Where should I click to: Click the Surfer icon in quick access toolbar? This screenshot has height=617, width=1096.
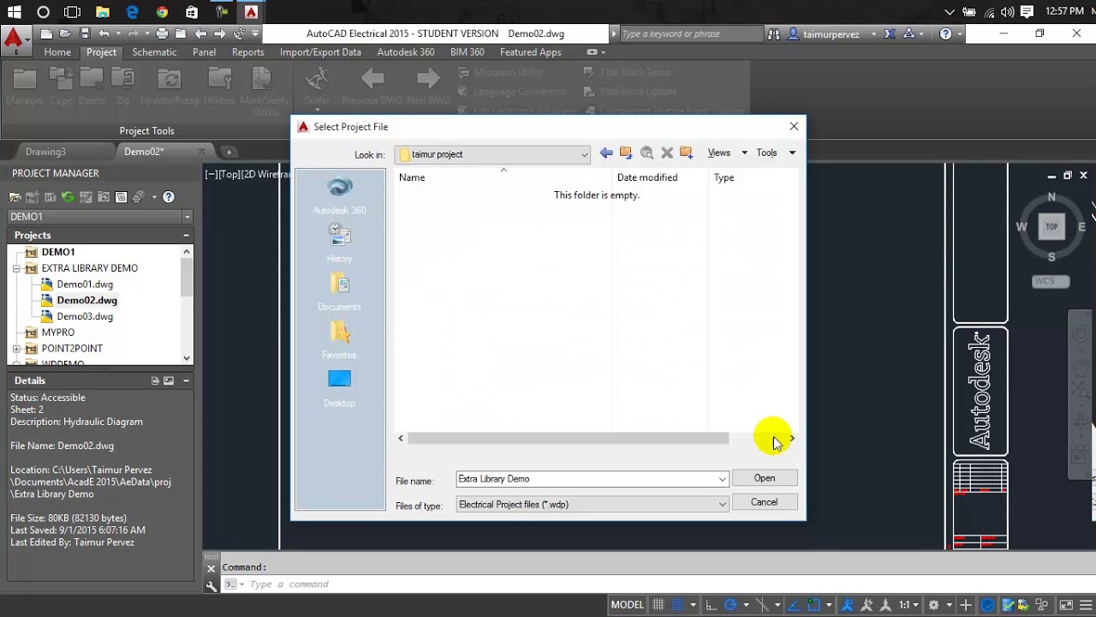pyautogui.click(x=239, y=33)
